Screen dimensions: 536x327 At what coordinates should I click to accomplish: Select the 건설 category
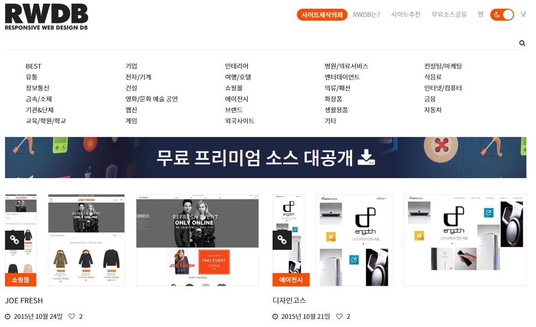pyautogui.click(x=131, y=88)
